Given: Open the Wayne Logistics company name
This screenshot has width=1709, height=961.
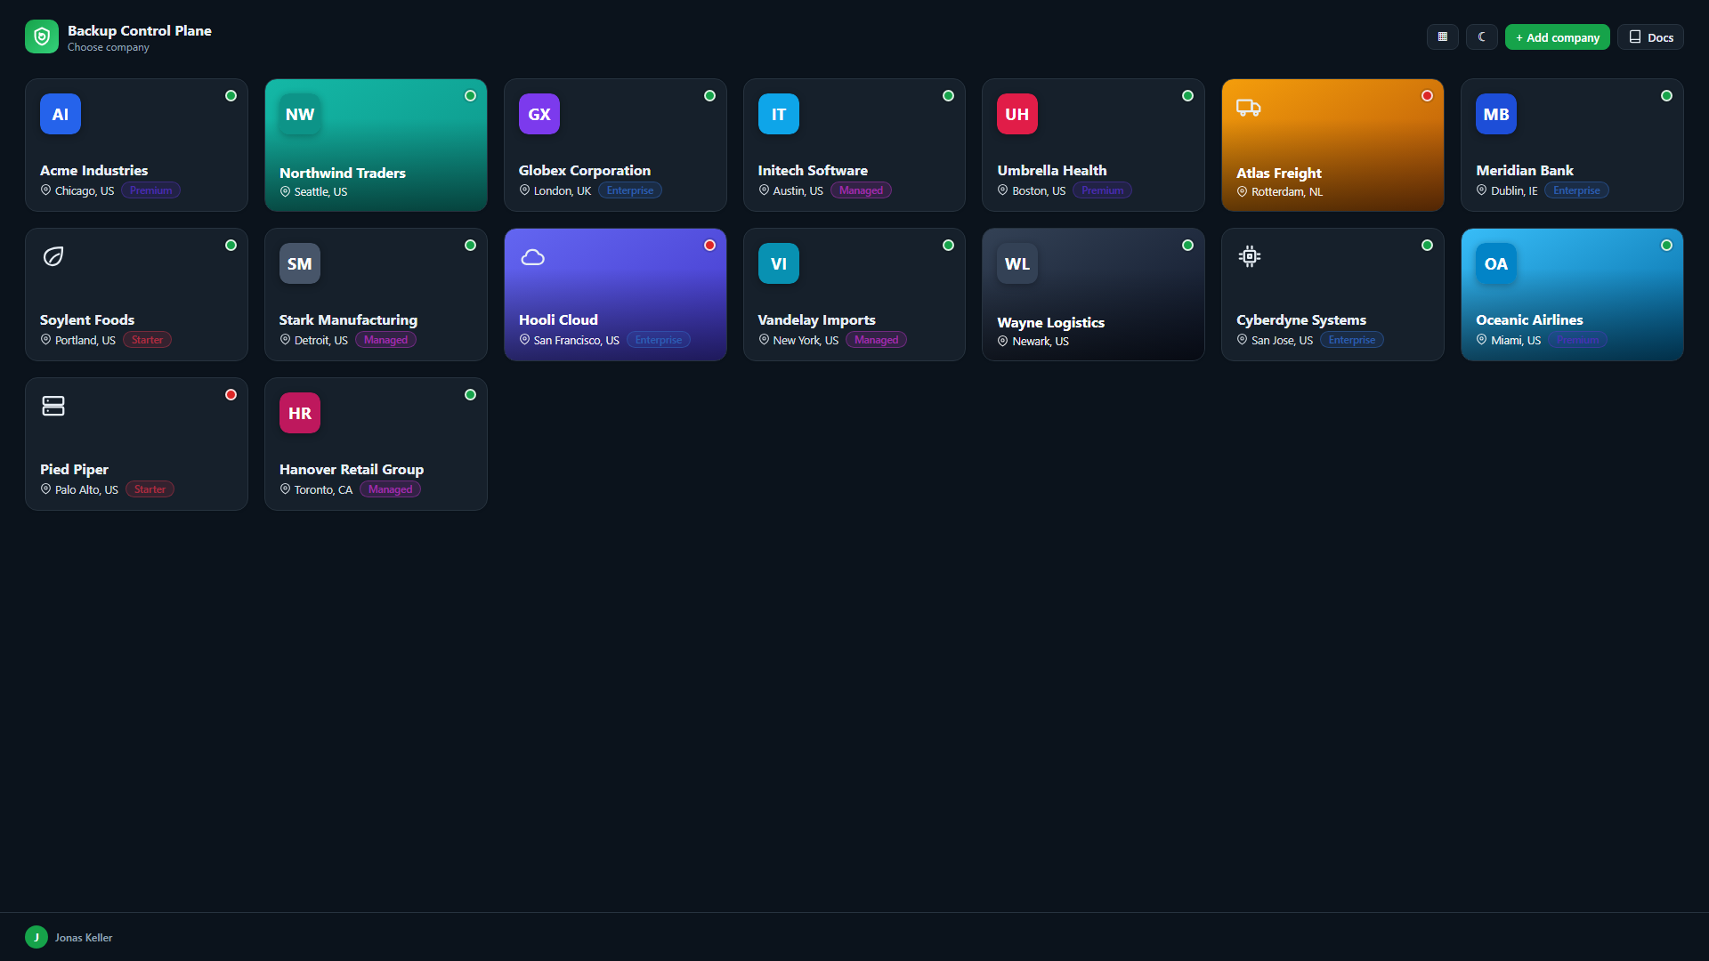Looking at the screenshot, I should point(1051,322).
